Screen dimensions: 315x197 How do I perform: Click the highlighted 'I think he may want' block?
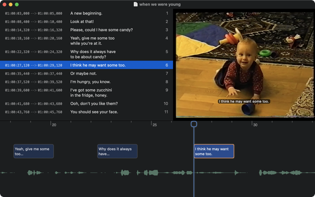(214, 151)
